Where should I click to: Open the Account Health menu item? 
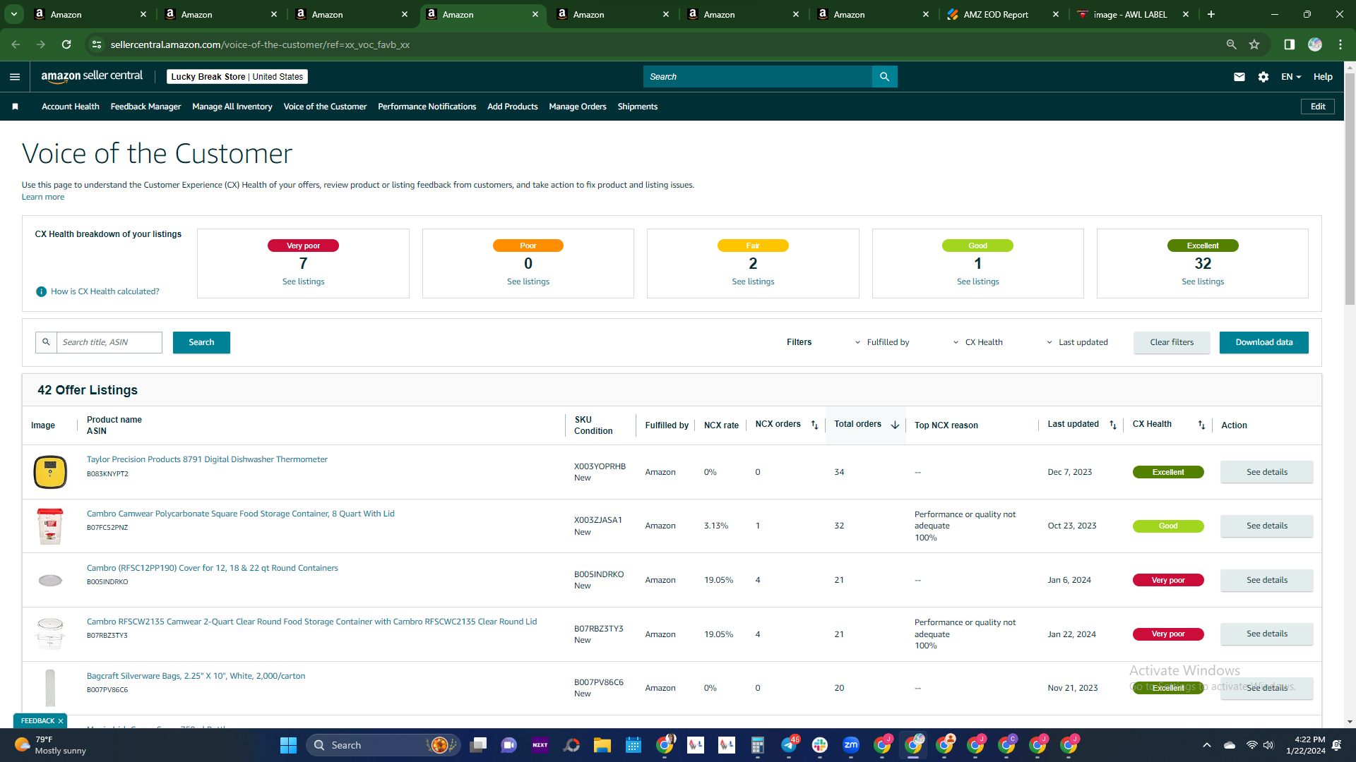[71, 107]
